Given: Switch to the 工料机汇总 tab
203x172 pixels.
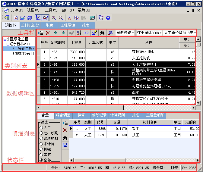Looking at the screenshot, I should pos(30,25).
